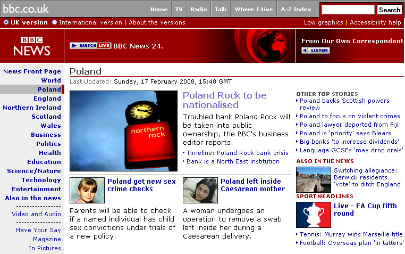Viewport: 405px width, 254px height.
Task: Open the Northern Rock sign photo
Action: point(123,131)
